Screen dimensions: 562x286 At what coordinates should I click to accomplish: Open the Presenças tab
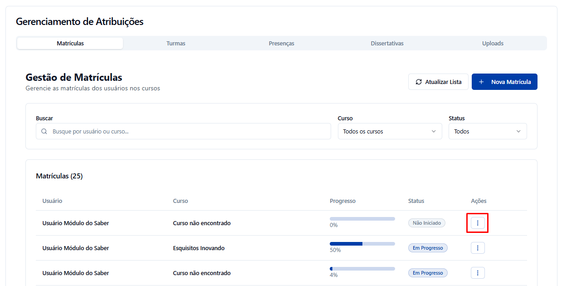tap(281, 44)
